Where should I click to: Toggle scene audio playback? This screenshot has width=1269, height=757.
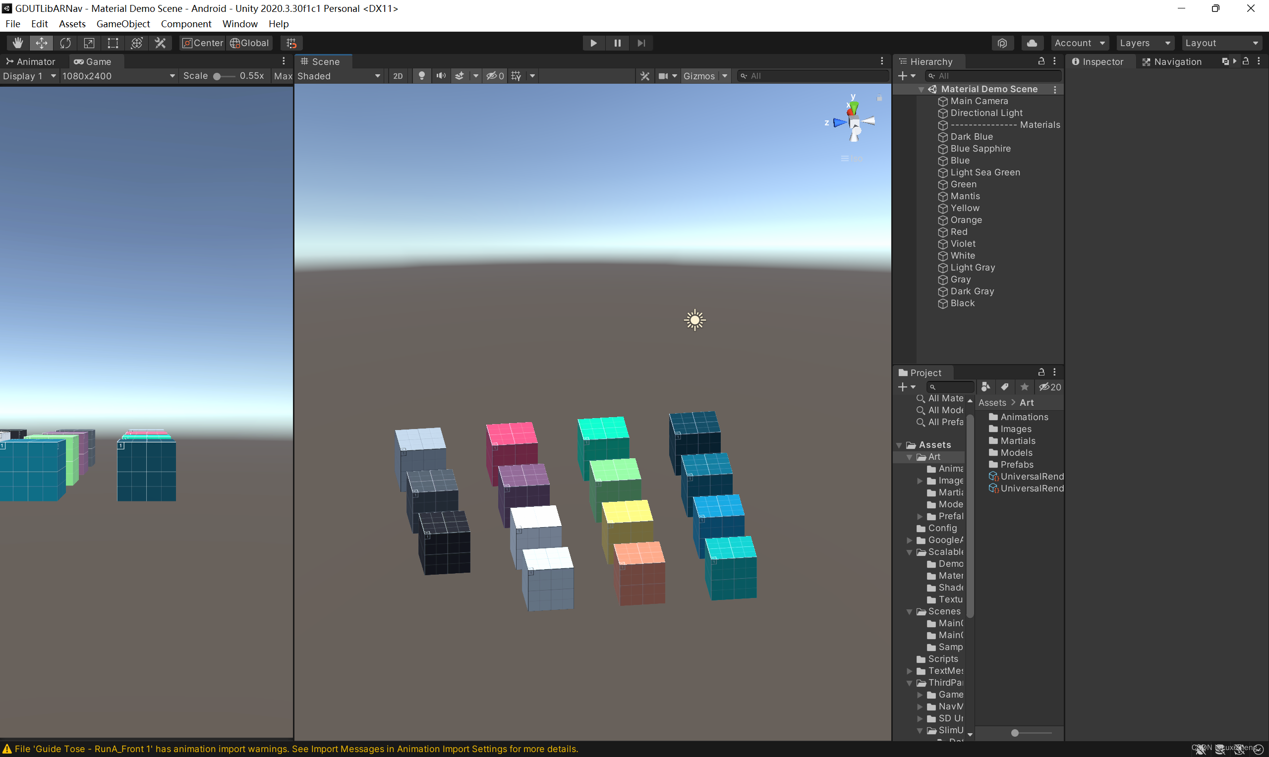coord(441,76)
